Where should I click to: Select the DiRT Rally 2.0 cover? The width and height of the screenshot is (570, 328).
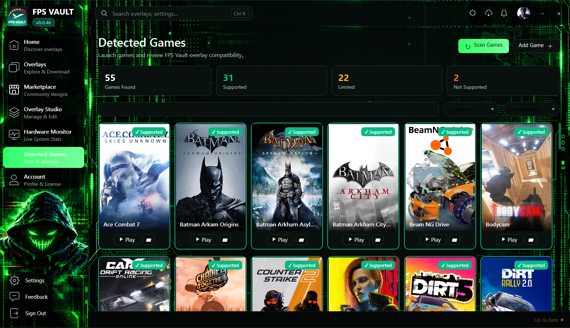click(x=516, y=284)
